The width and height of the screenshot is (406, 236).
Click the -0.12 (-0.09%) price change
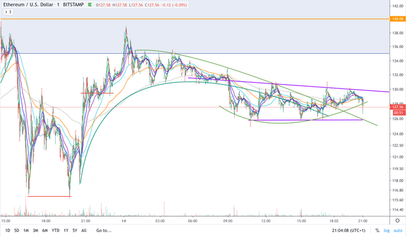tap(174, 5)
